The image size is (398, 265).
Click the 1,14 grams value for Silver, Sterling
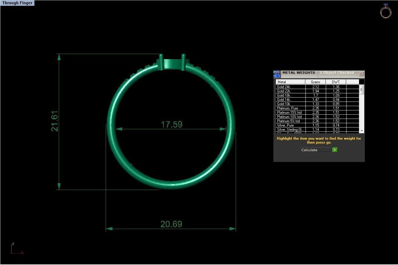(315, 130)
